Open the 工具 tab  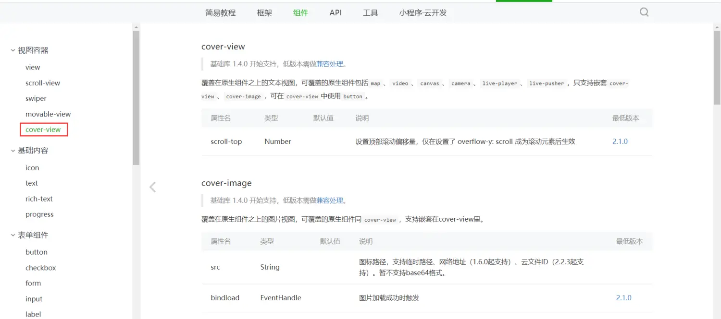370,13
